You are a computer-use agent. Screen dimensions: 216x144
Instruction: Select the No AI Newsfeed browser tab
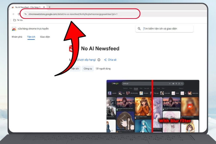click(28, 7)
